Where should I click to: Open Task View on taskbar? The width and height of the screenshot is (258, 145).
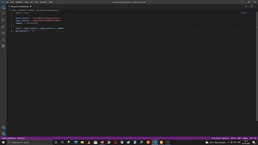[62, 142]
